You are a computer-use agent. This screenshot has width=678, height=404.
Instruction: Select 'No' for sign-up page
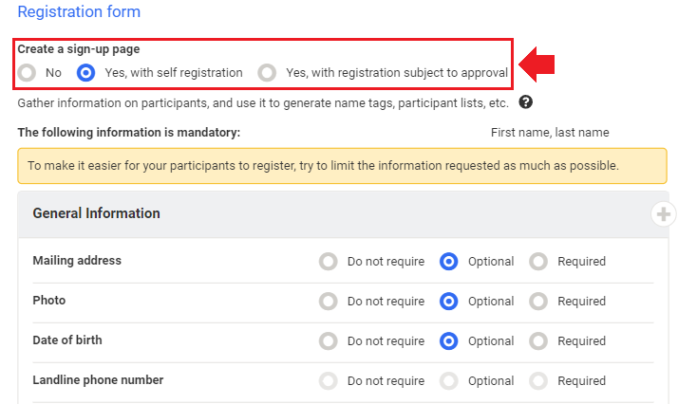28,72
